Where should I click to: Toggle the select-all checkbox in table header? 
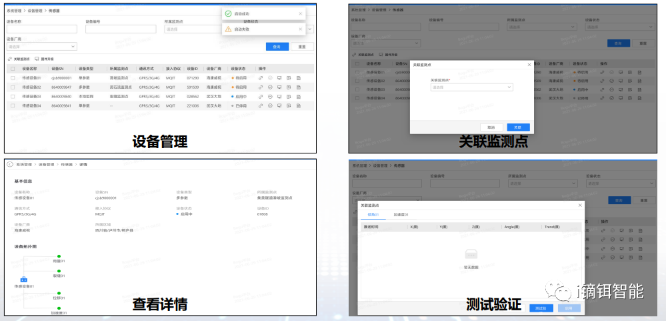[x=13, y=69]
